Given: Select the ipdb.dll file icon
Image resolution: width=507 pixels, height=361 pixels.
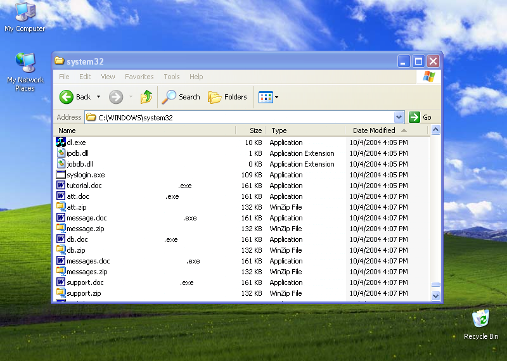Looking at the screenshot, I should click(61, 153).
